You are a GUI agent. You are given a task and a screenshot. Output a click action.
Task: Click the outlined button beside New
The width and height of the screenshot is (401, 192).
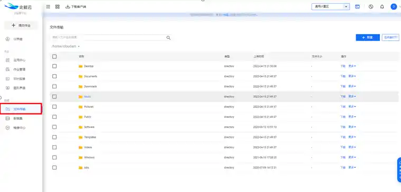tap(390, 37)
